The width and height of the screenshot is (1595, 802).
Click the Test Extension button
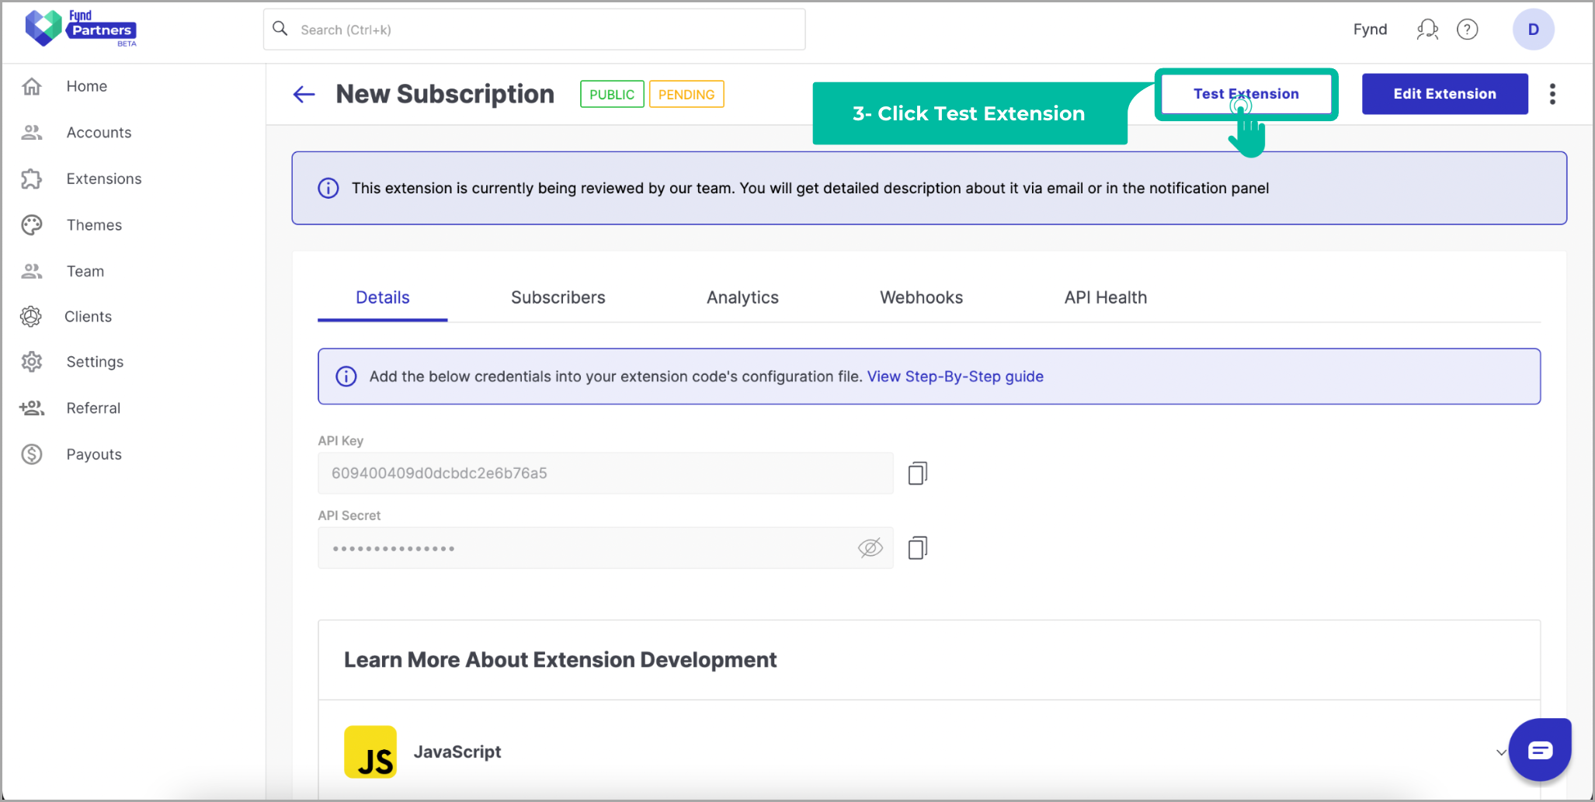point(1246,94)
